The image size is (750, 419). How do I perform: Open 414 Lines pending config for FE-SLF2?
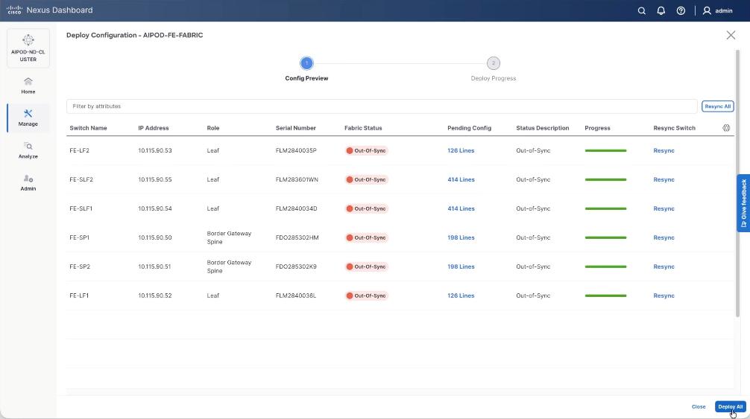[461, 179]
